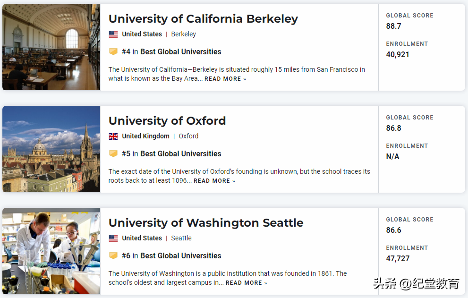The image size is (468, 298).
Task: Click the US flag icon under Washington Seattle
Action: (113, 238)
